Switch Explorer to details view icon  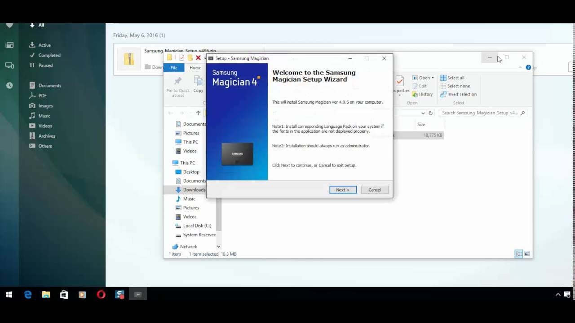[519, 254]
